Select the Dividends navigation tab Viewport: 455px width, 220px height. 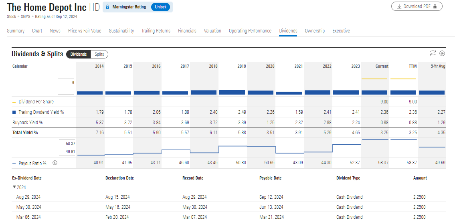288,31
